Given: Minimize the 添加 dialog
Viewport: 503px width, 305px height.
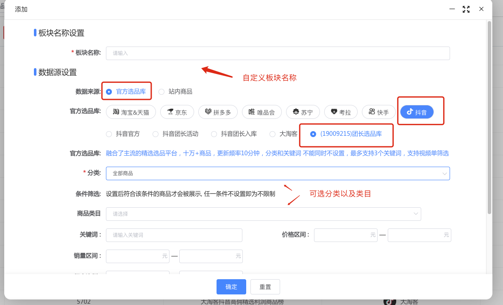Looking at the screenshot, I should click(x=452, y=9).
